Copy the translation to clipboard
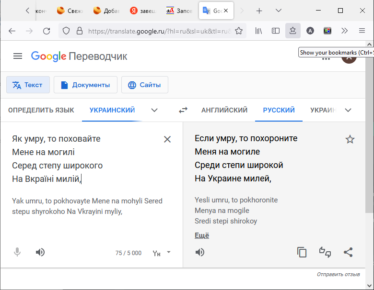The height and width of the screenshot is (290, 374). pos(302,252)
